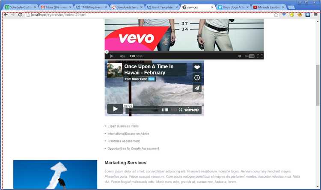Viewport: 321px width, 190px height.
Task: Click the page vertical scrollbar thumb
Action: coord(318,85)
